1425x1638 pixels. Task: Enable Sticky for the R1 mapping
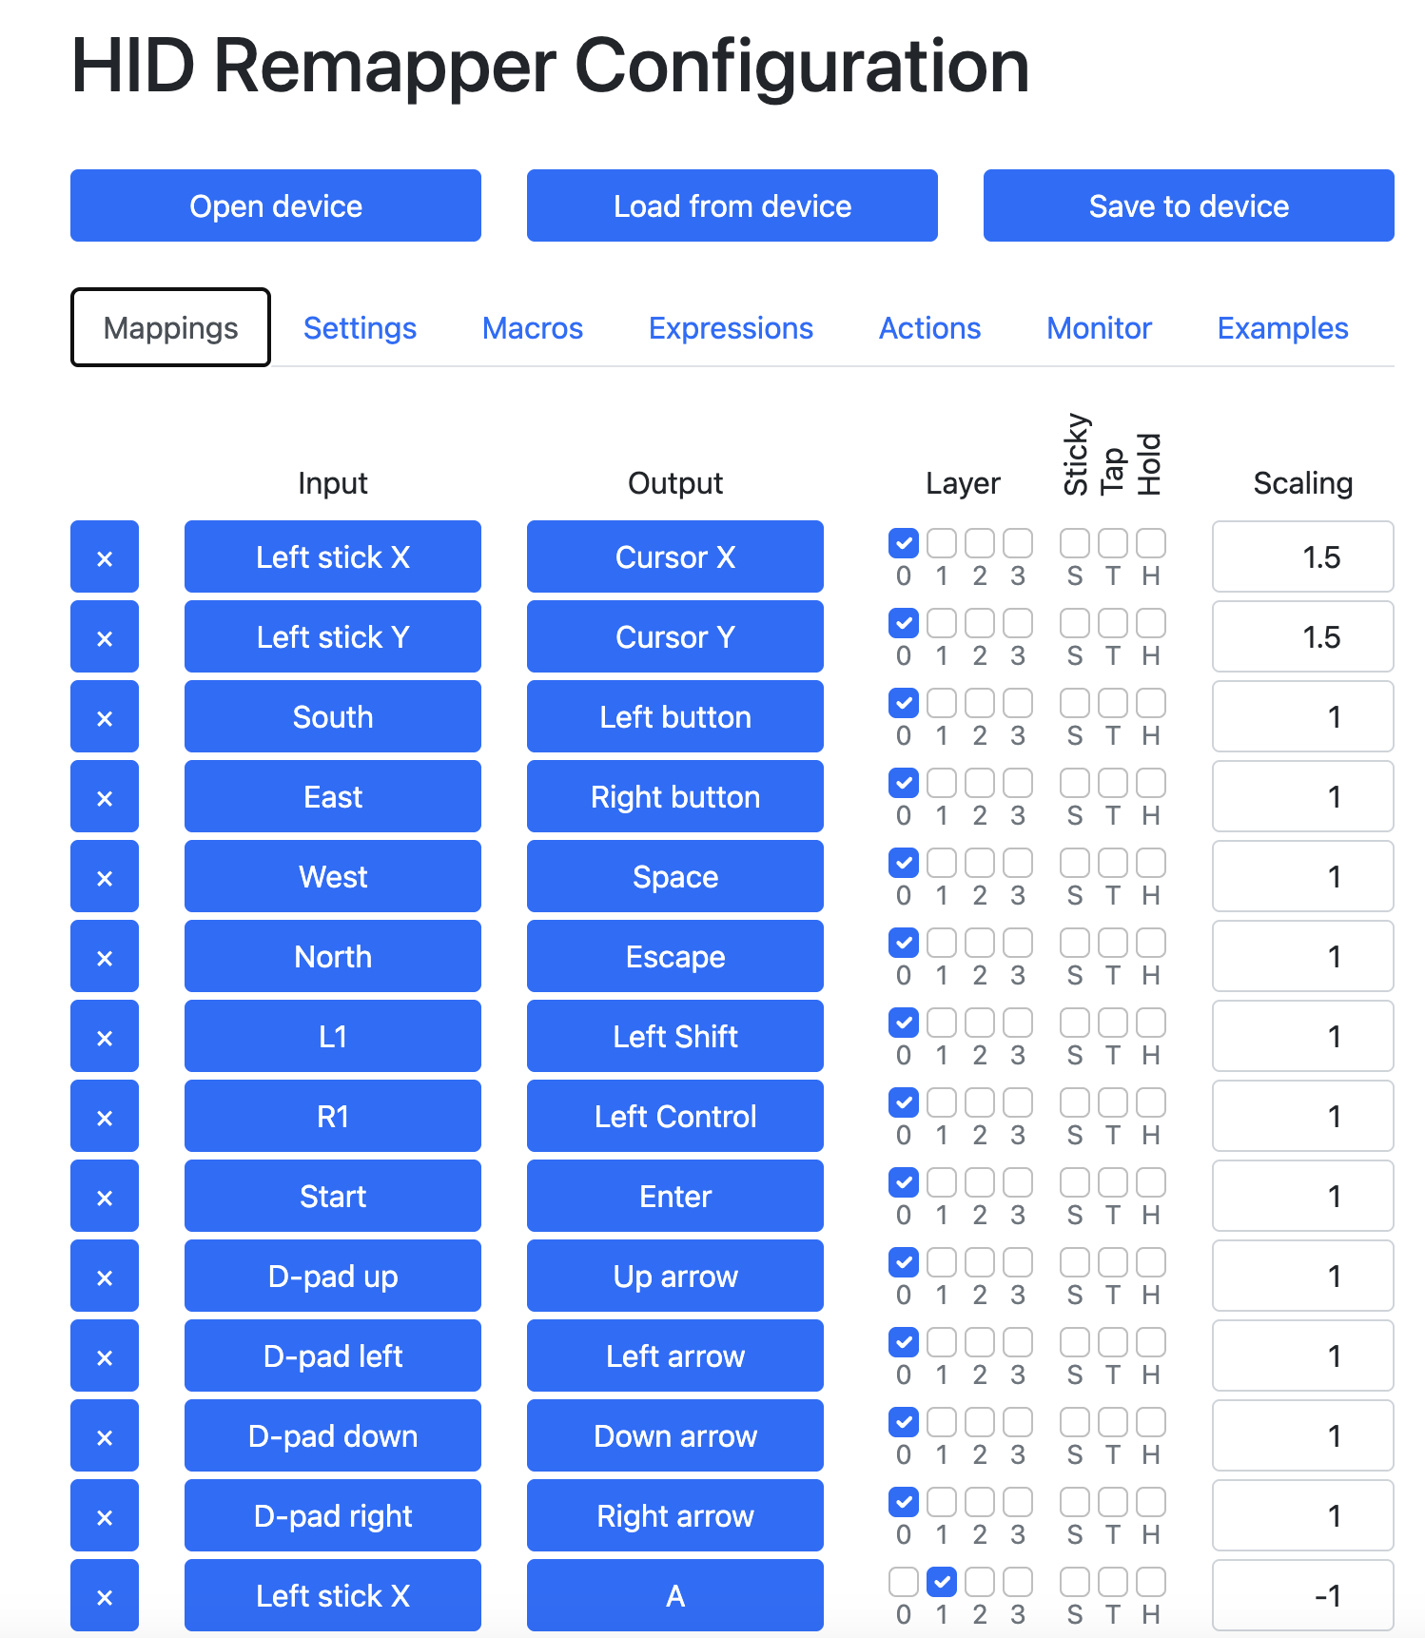[x=1075, y=1103]
